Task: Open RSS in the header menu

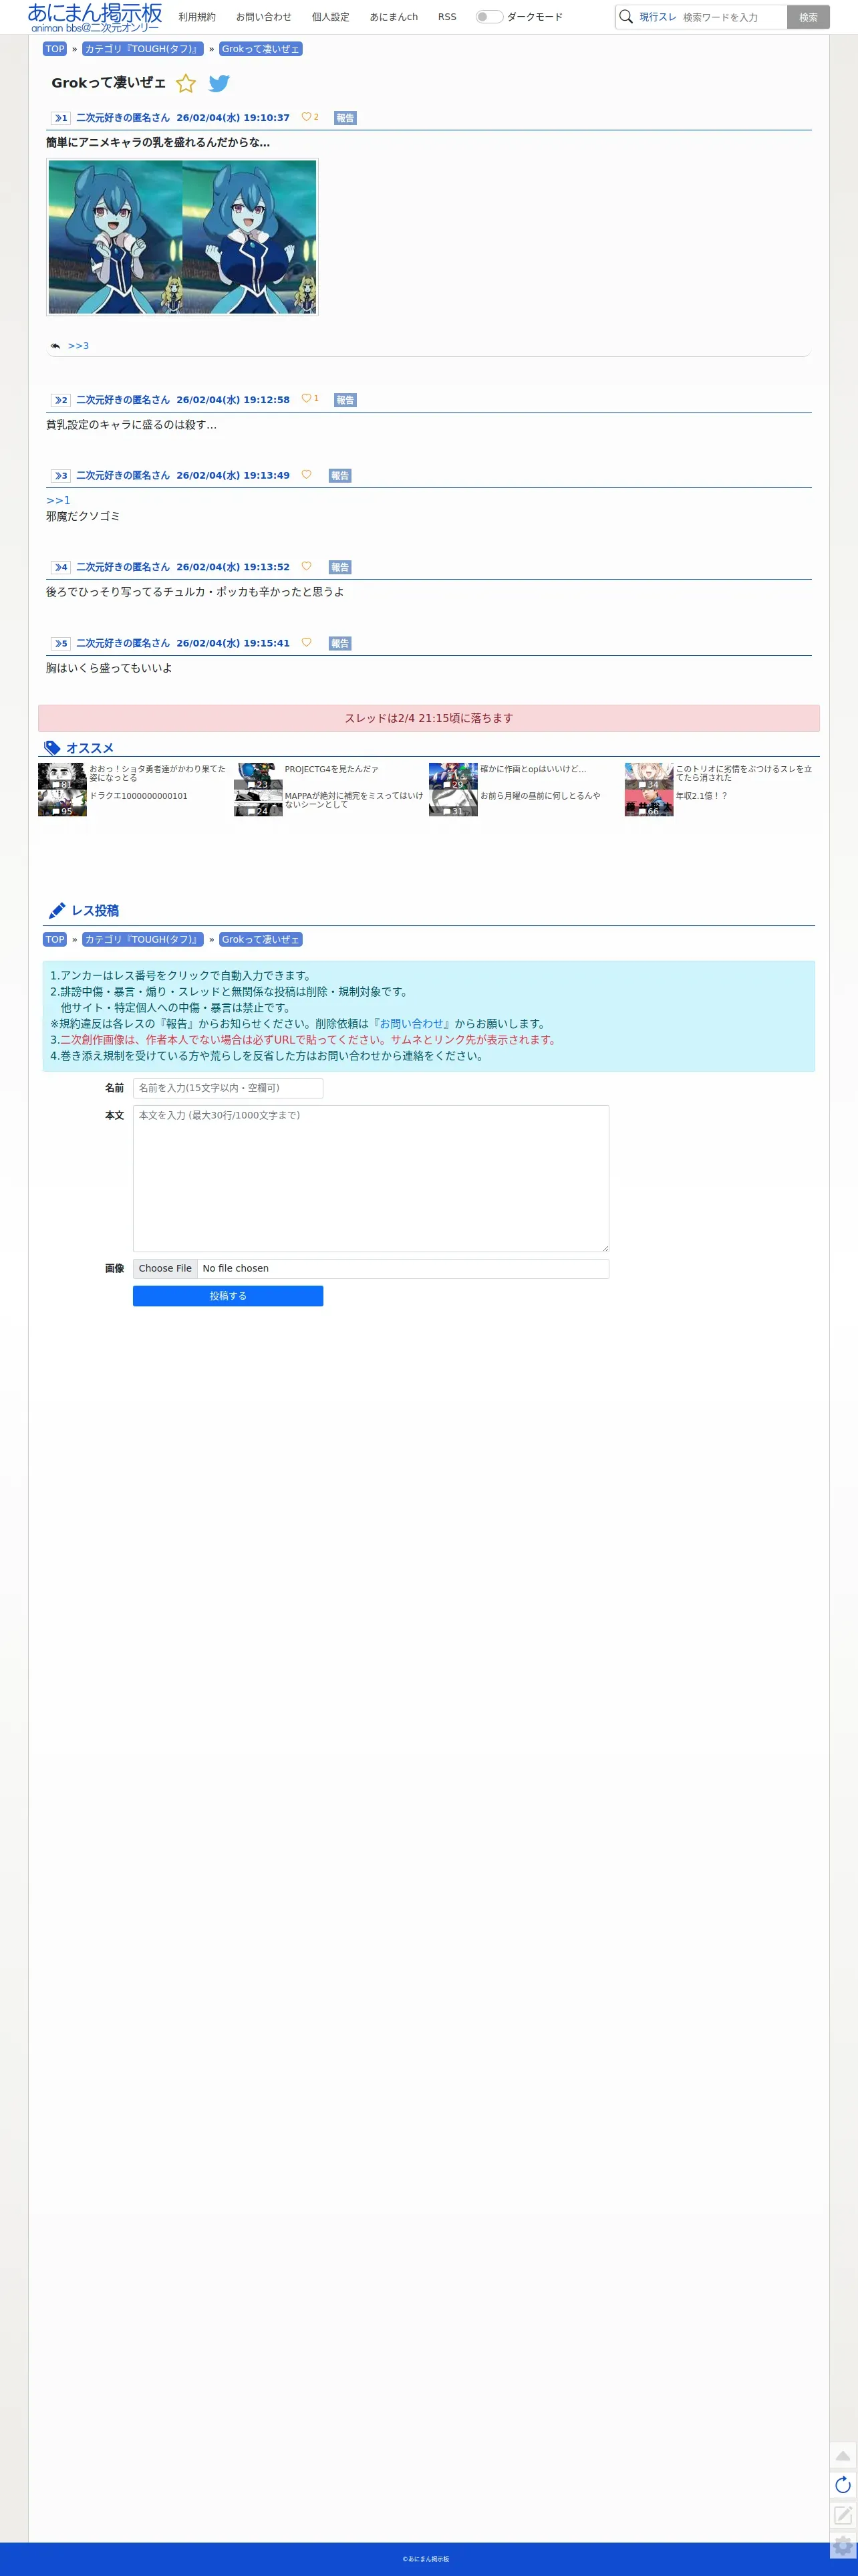Action: [x=447, y=17]
